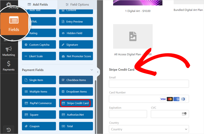204x134 pixels.
Task: Add the PayPal Commerce field
Action: coord(39,103)
